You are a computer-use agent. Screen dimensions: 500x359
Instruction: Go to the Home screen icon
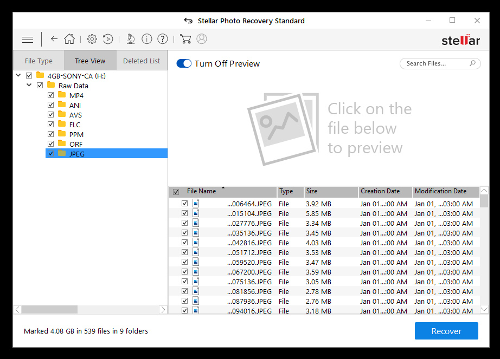69,39
